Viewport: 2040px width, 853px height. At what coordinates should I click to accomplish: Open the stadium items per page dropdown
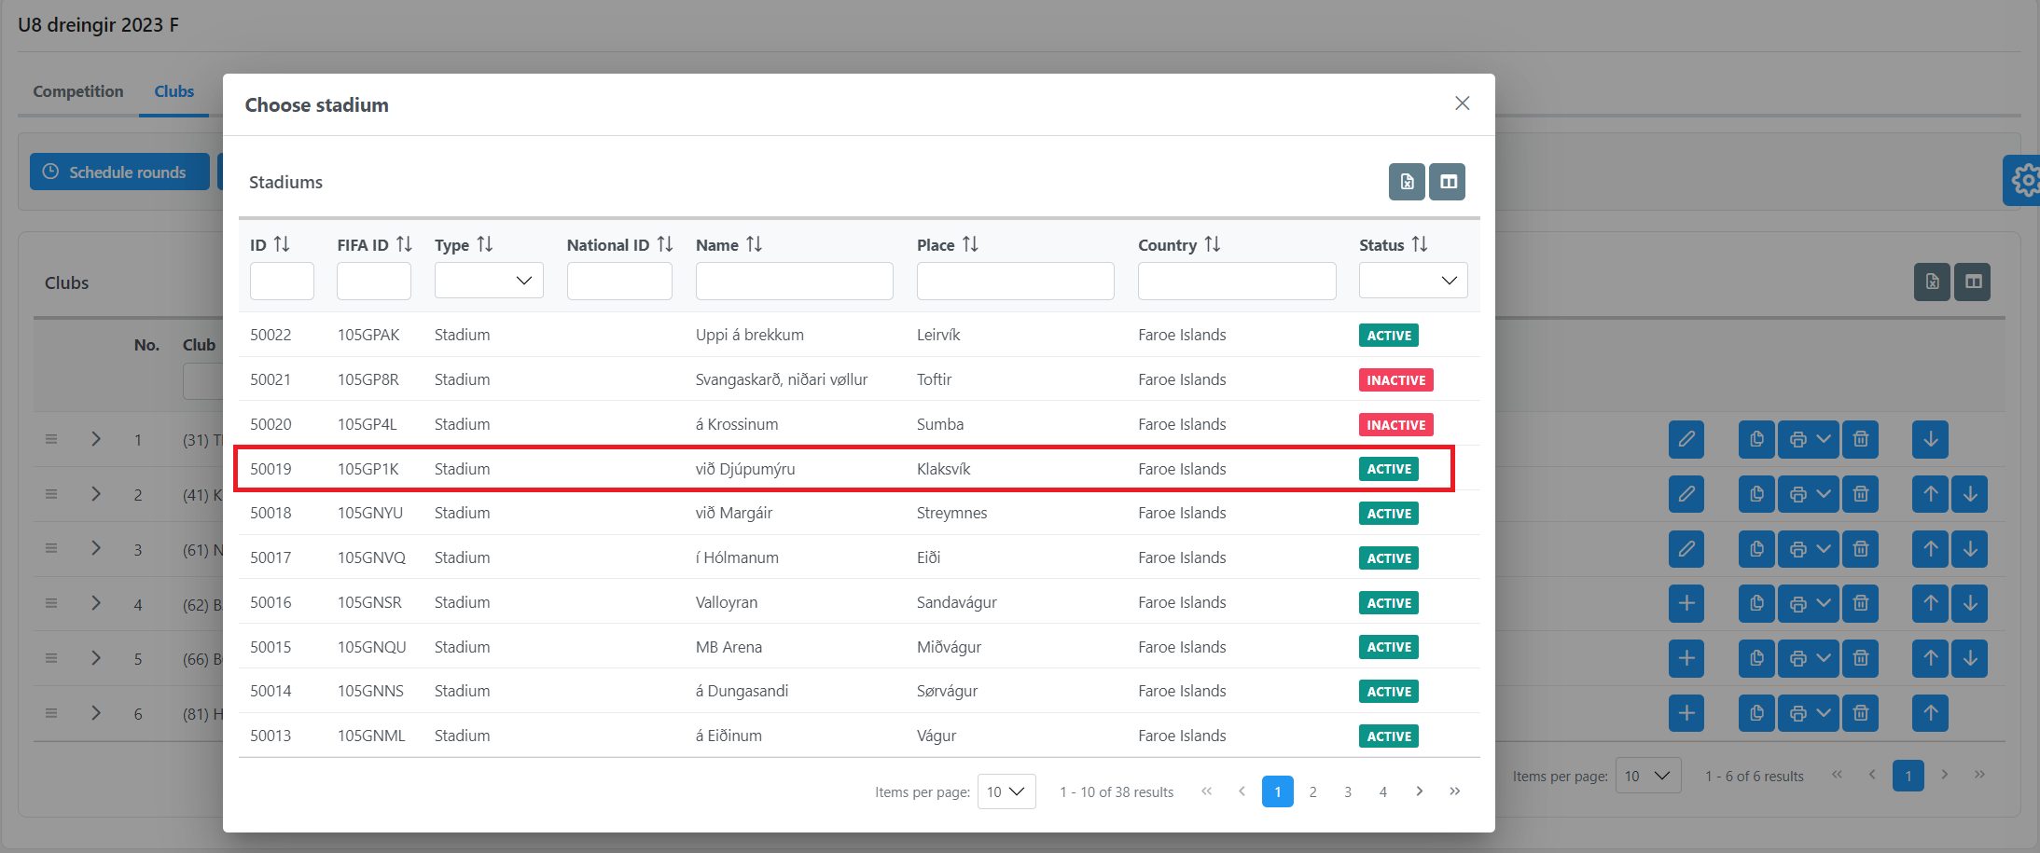1006,791
